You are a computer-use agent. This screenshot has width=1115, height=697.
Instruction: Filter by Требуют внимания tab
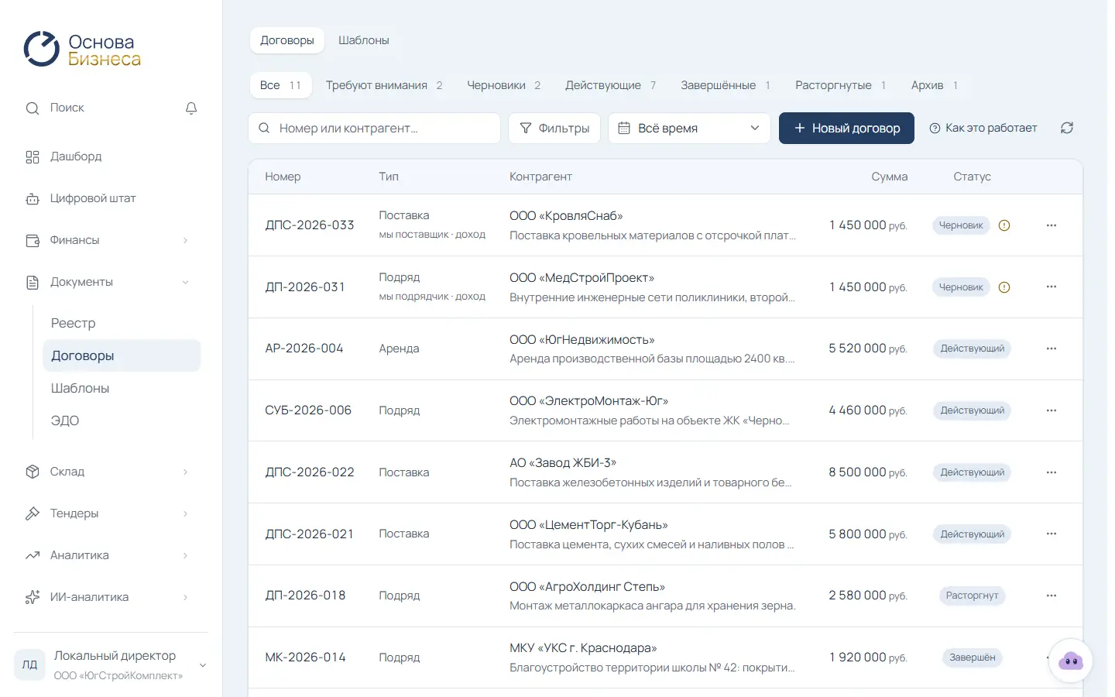pyautogui.click(x=384, y=85)
